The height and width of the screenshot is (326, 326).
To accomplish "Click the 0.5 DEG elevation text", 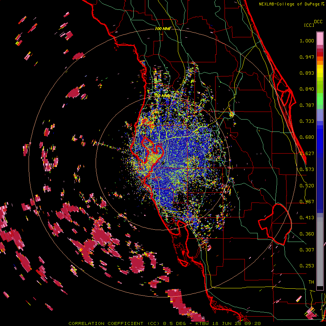I will click(174, 323).
